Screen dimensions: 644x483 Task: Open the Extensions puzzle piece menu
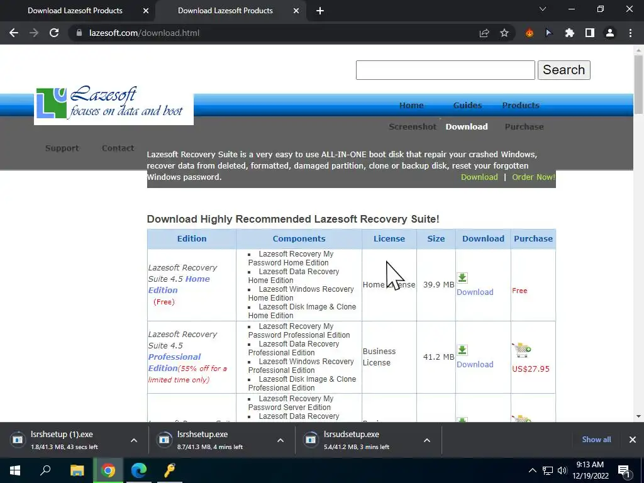[x=569, y=33]
